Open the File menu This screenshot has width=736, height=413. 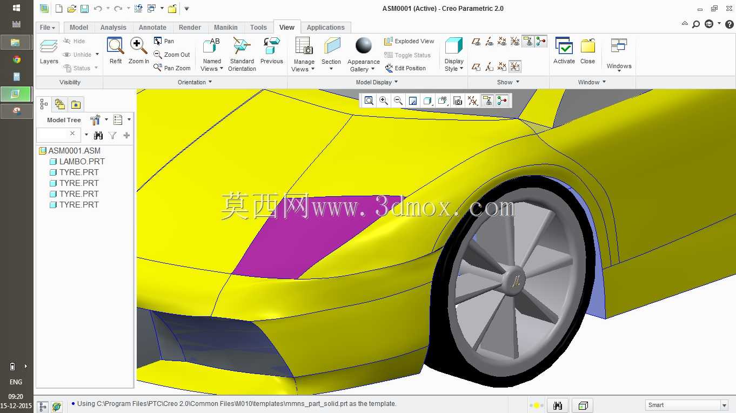tap(46, 28)
